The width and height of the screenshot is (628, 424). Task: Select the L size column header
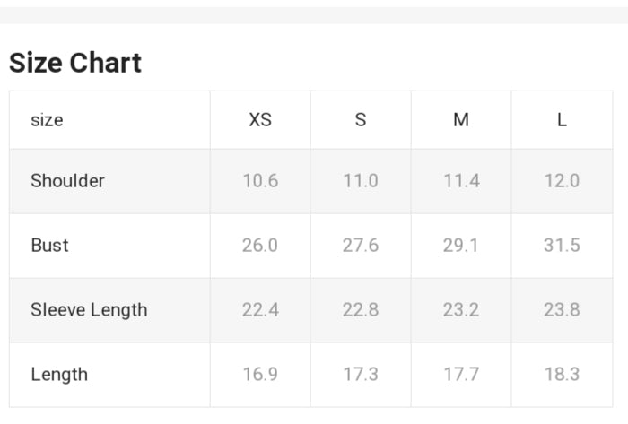(x=562, y=120)
